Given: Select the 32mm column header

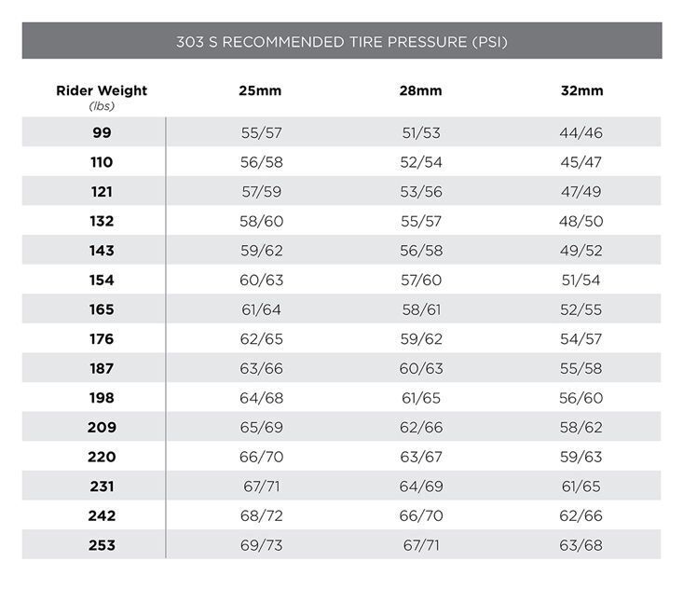Looking at the screenshot, I should point(582,90).
